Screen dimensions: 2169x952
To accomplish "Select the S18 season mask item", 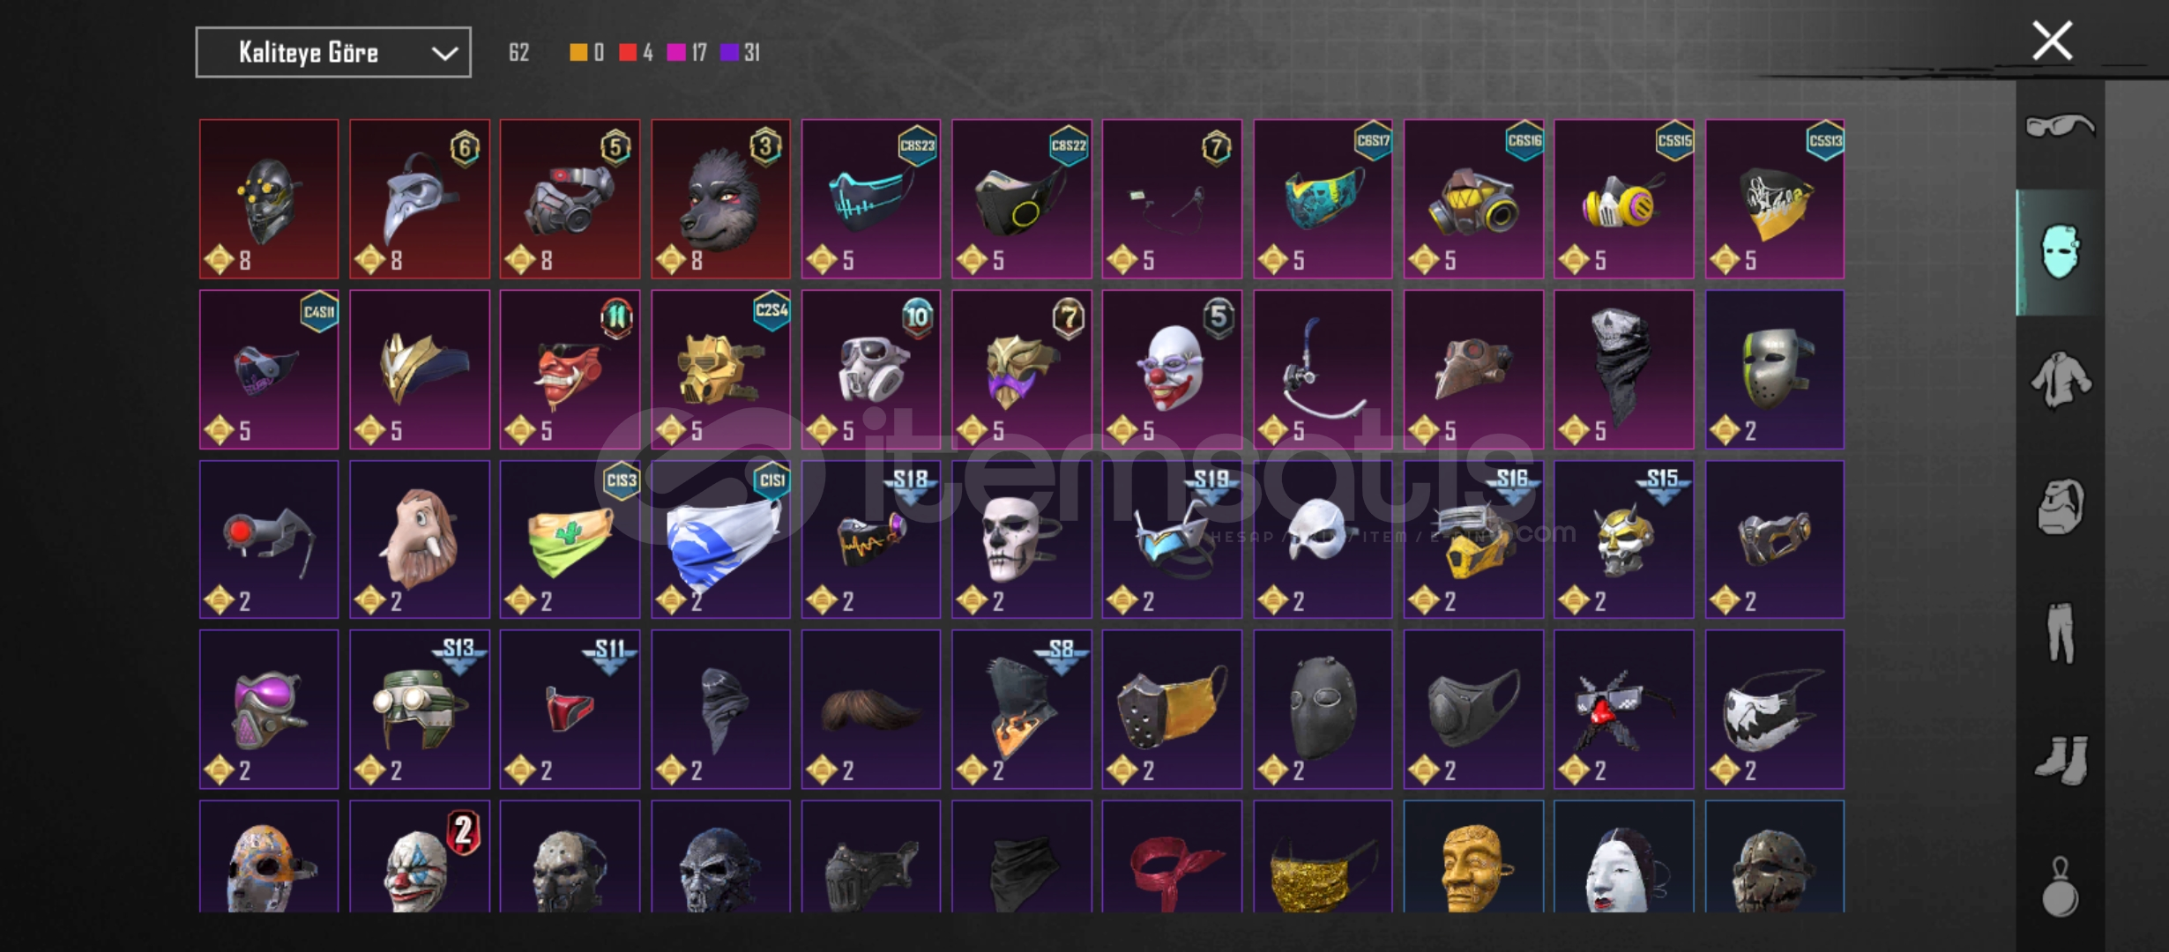I will tap(871, 539).
